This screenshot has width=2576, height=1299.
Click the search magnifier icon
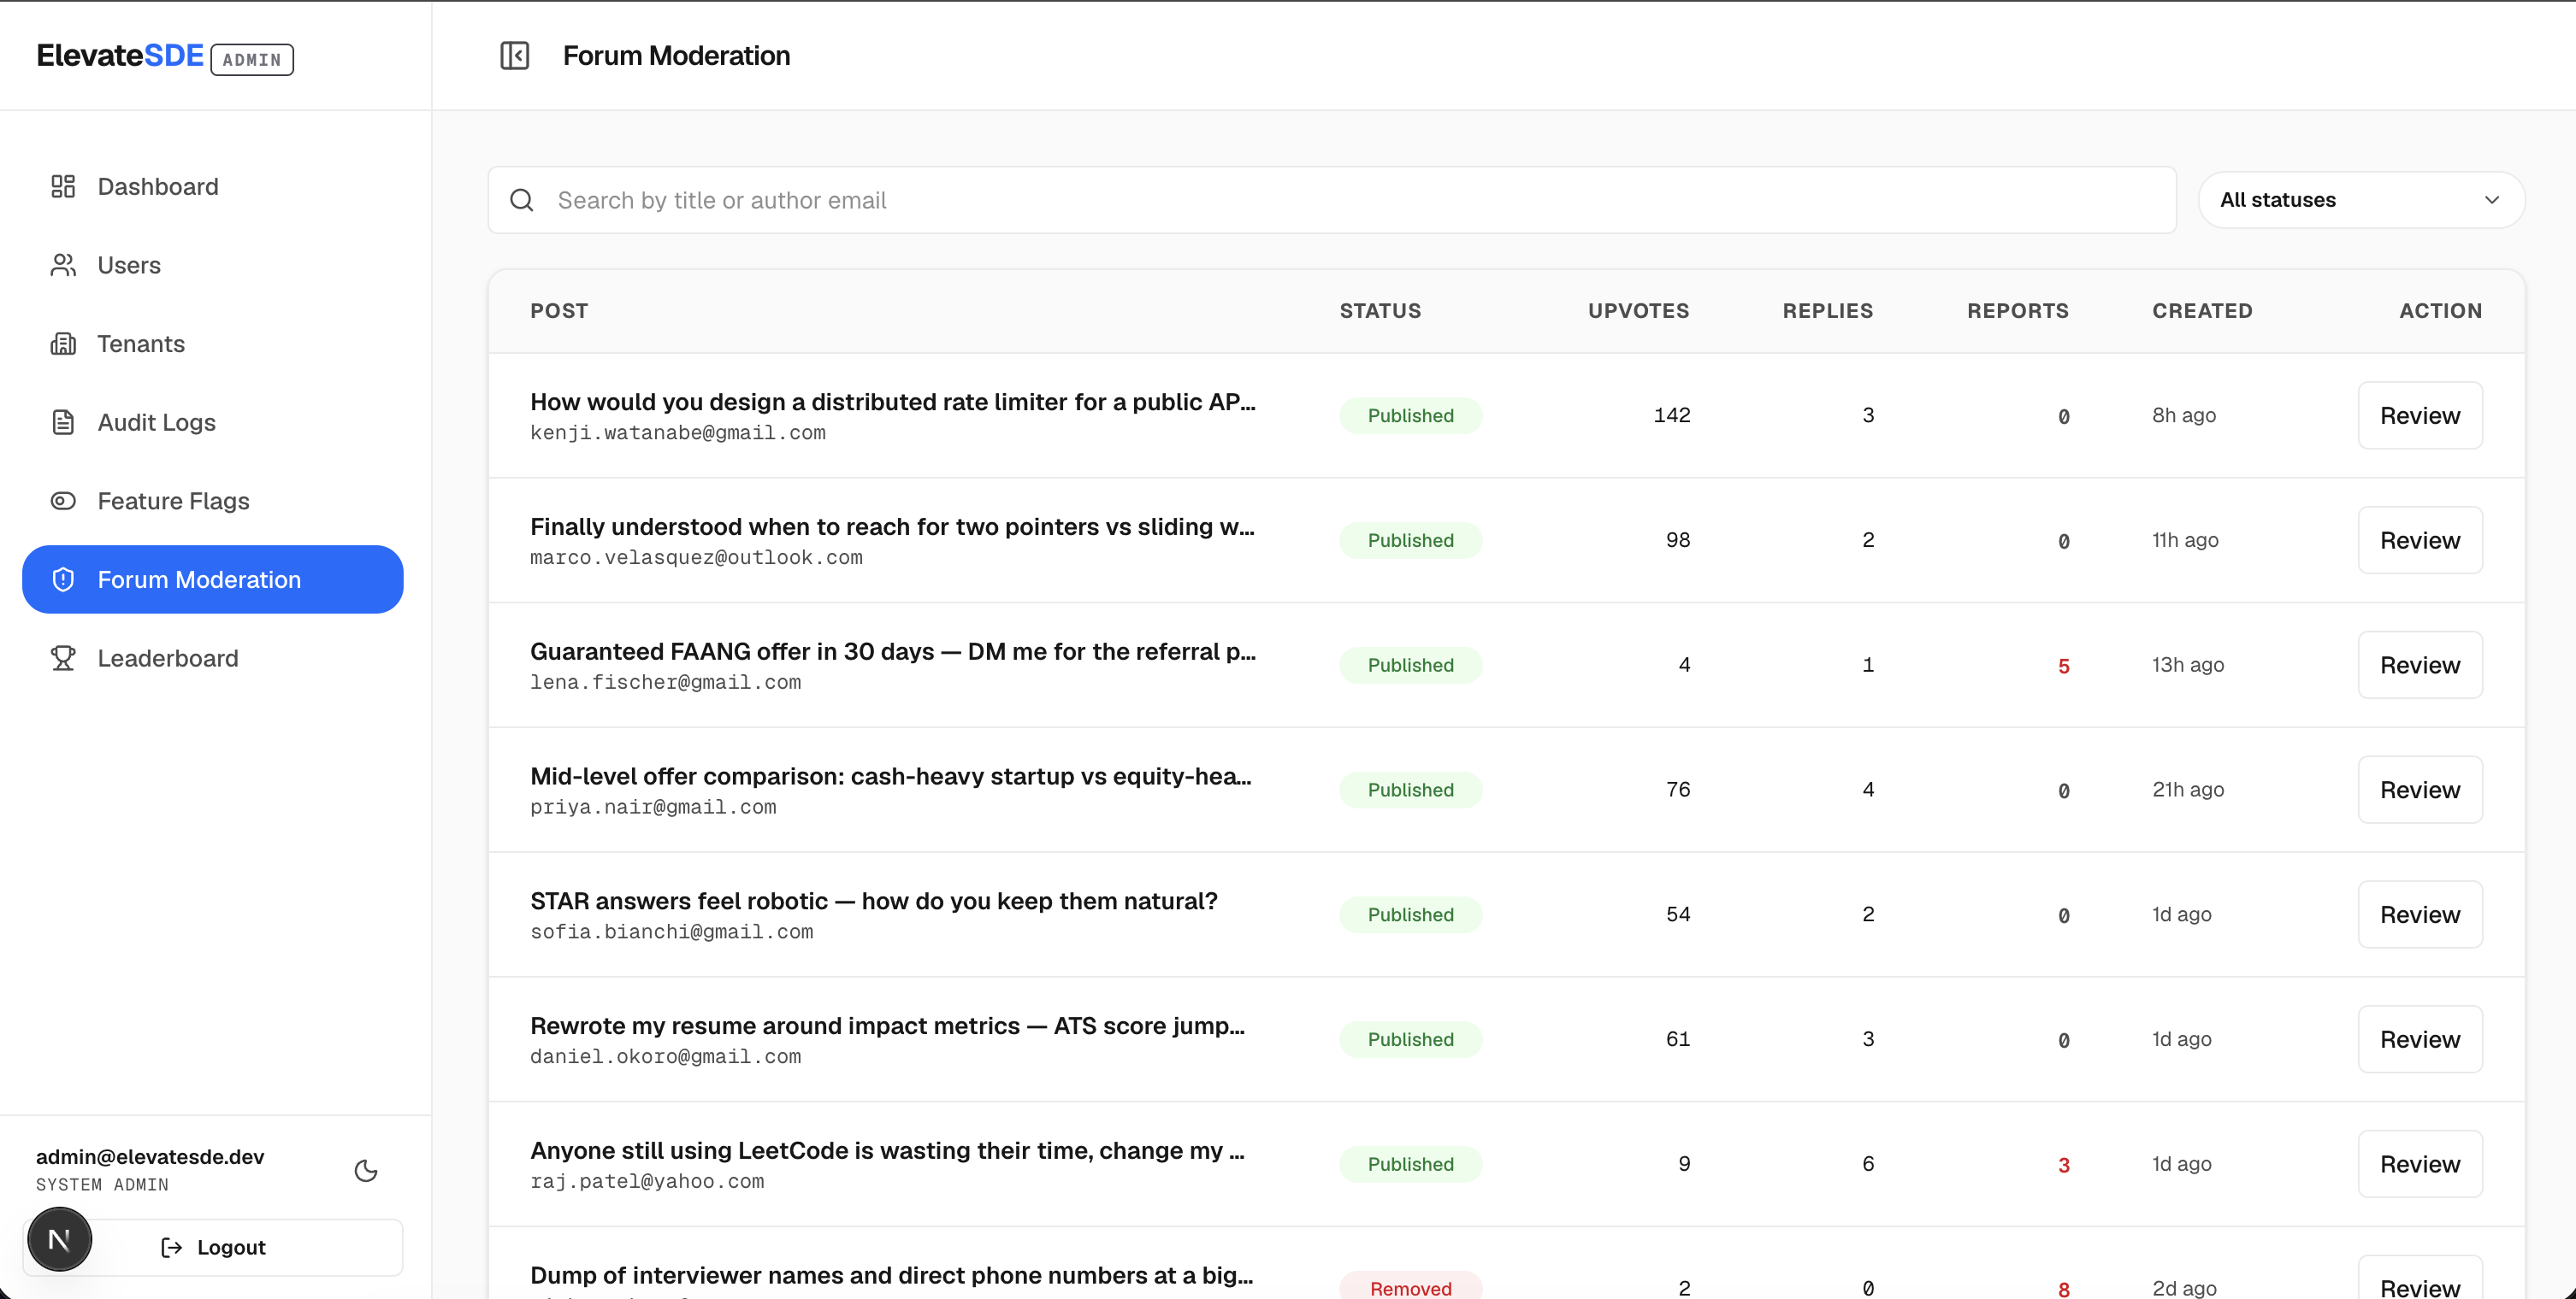point(521,200)
